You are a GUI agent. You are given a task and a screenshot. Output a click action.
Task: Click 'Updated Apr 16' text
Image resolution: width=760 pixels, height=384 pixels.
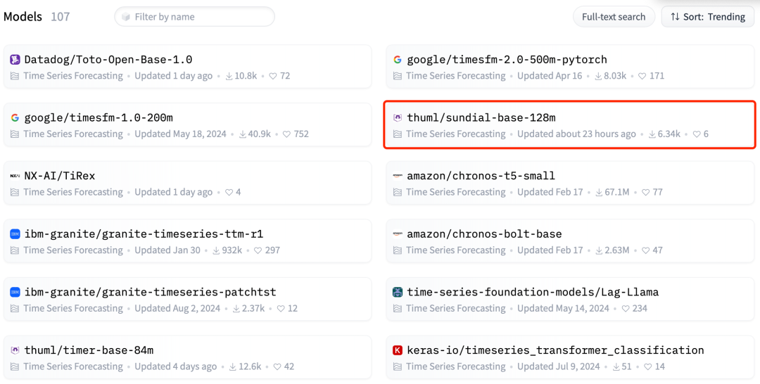[x=550, y=76]
